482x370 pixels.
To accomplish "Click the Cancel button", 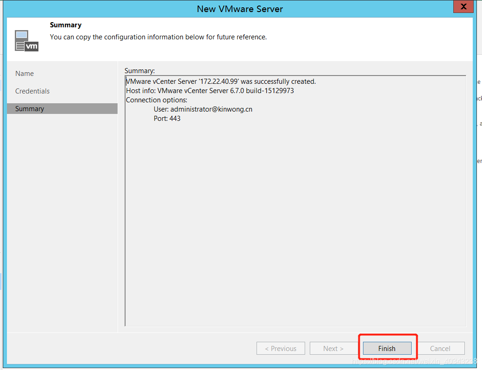I will pyautogui.click(x=440, y=349).
